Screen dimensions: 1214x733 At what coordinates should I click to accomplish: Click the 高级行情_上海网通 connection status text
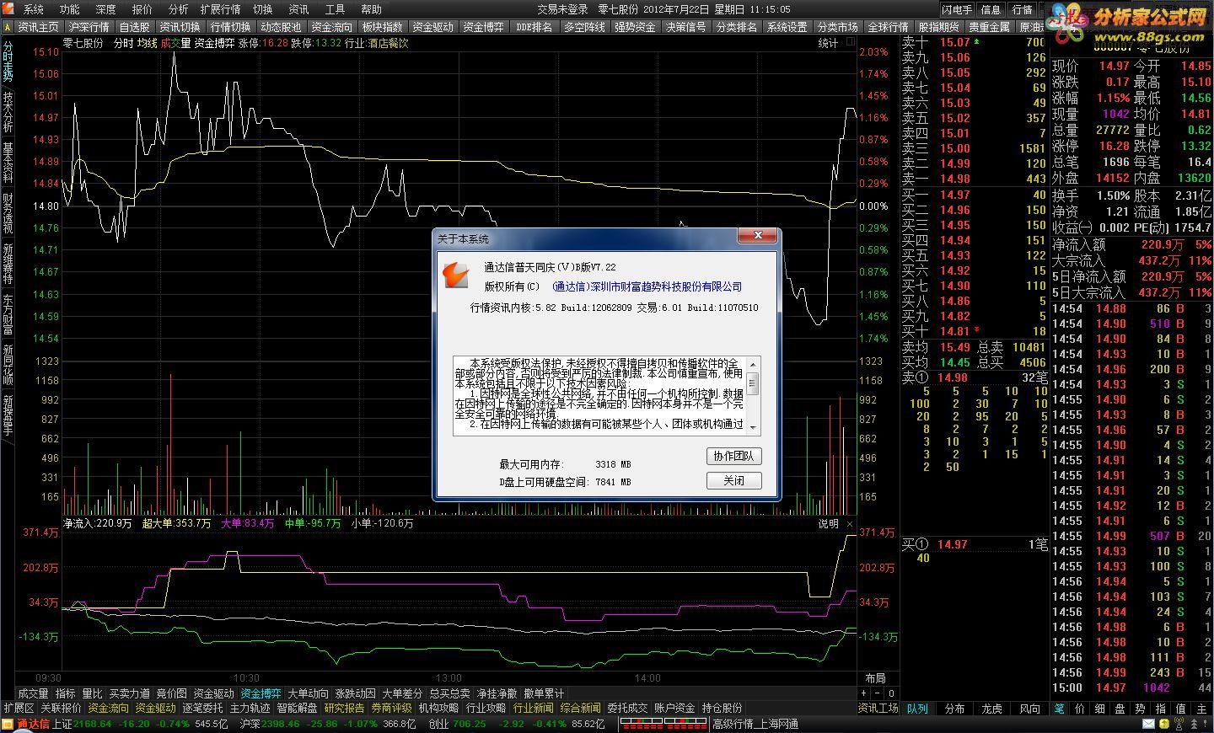coord(755,724)
